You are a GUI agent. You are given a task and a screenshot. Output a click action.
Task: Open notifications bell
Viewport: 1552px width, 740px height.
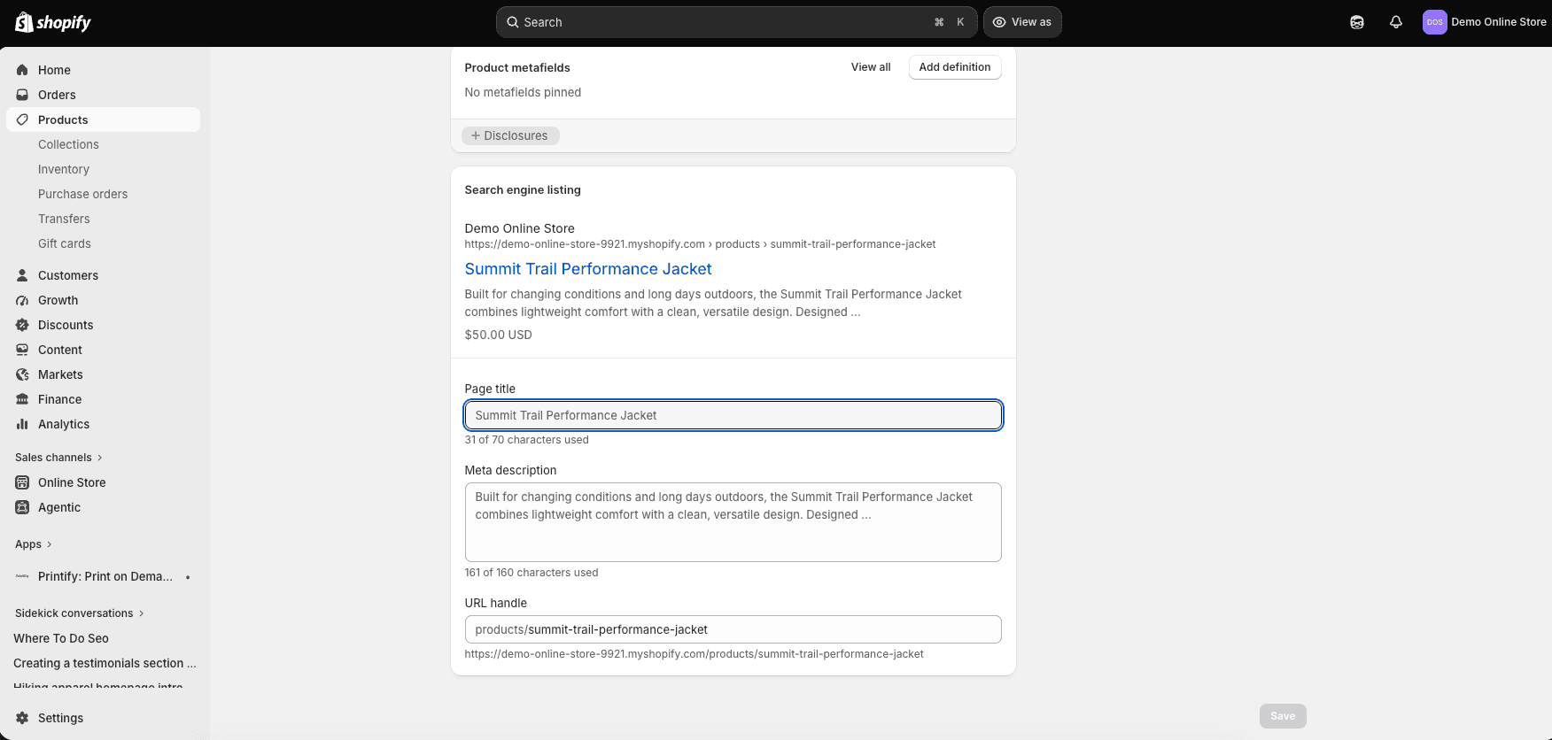1396,22
